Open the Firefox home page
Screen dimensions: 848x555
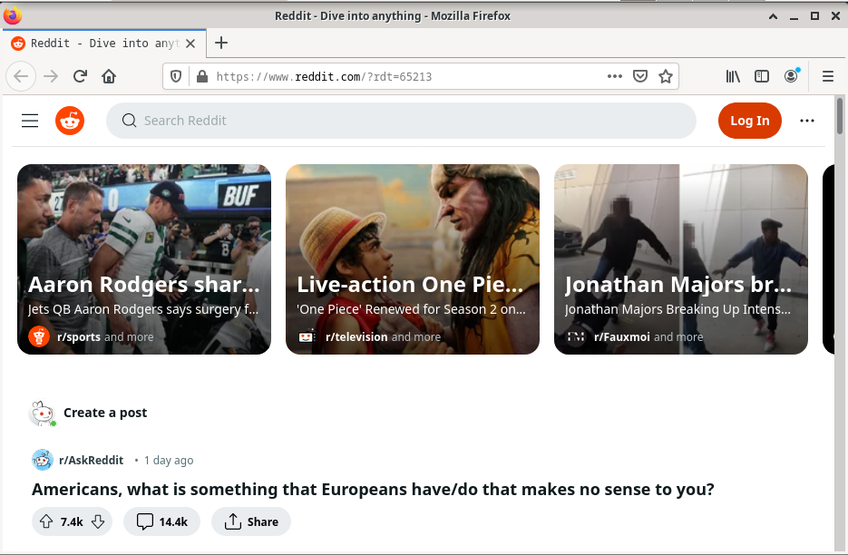109,76
